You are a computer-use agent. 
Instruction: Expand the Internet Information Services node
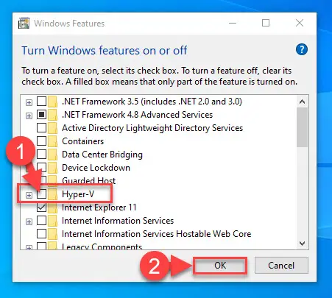pyautogui.click(x=29, y=221)
